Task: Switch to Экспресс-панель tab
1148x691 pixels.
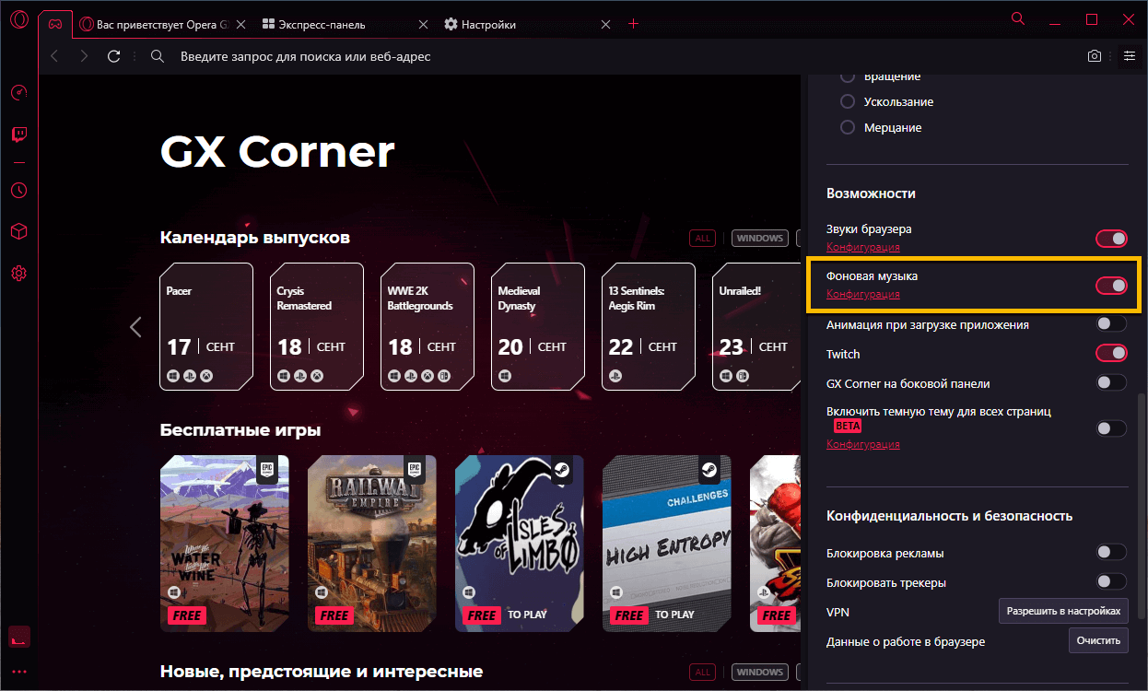Action: pyautogui.click(x=346, y=25)
